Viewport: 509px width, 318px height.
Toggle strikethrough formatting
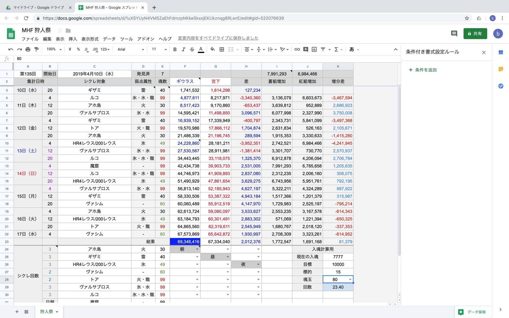point(192,49)
